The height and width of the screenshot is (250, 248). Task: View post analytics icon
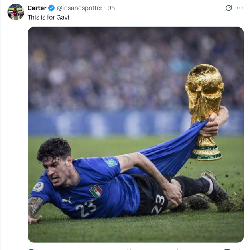pyautogui.click(x=177, y=249)
